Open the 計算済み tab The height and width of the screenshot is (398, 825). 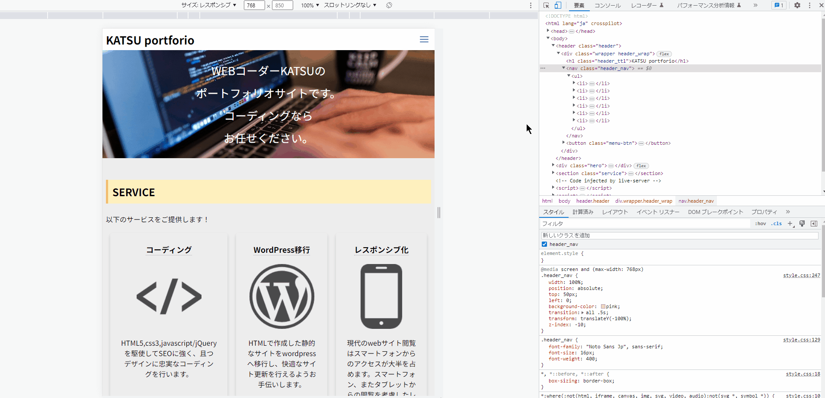(x=583, y=212)
